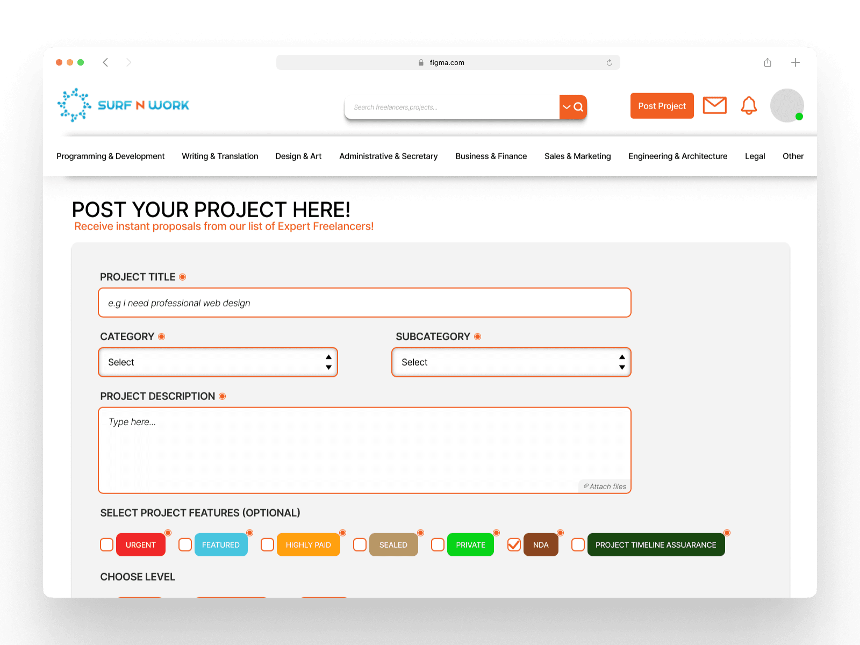Open the Subcategory select dropdown
This screenshot has height=645, width=860.
[x=511, y=362]
